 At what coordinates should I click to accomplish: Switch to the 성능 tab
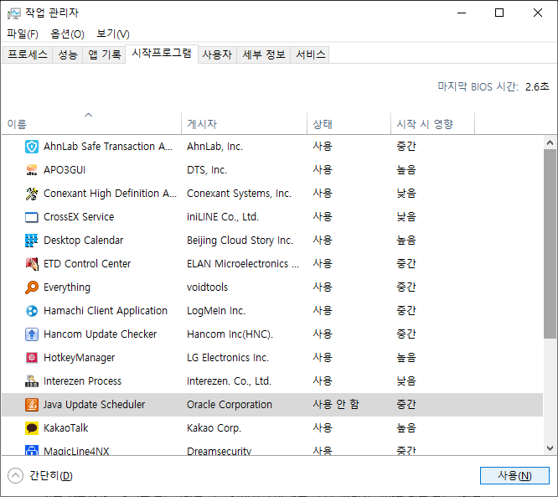point(68,54)
